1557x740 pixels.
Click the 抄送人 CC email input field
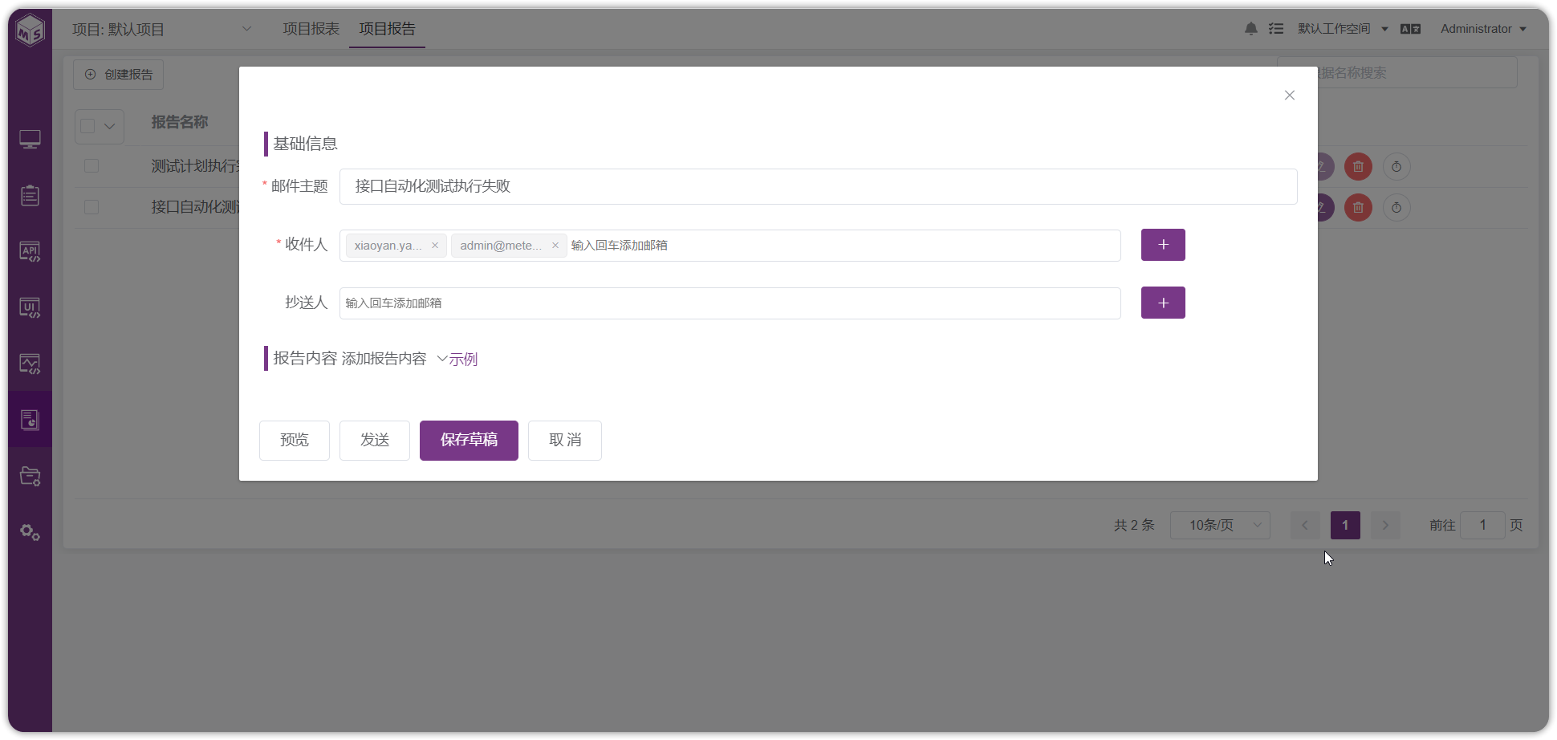pyautogui.click(x=730, y=303)
